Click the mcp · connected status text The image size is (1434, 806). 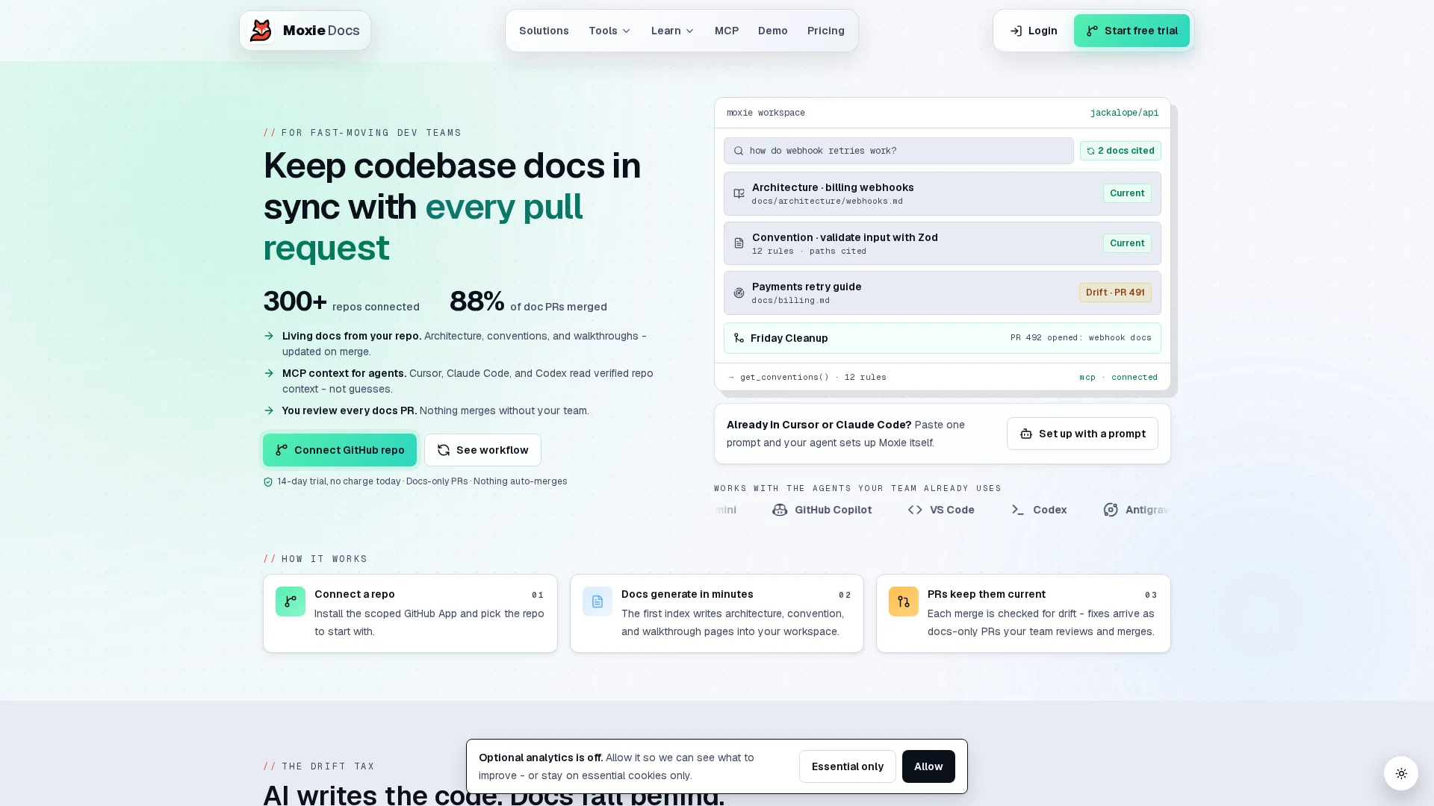pos(1118,377)
